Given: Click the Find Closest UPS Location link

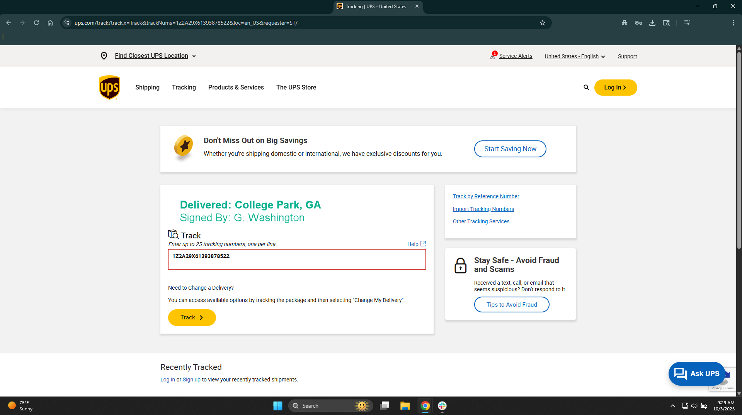Looking at the screenshot, I should click(x=151, y=56).
